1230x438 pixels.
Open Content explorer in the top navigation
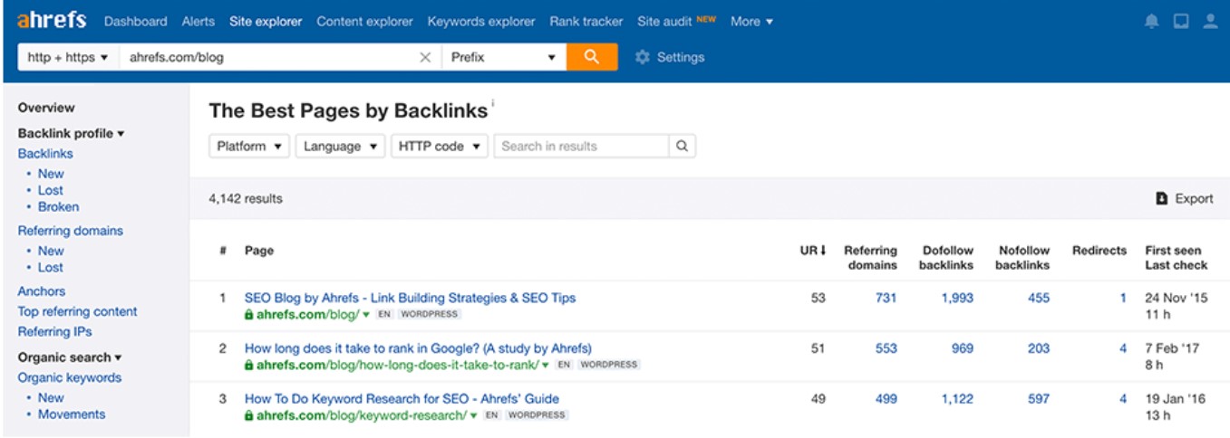[364, 22]
